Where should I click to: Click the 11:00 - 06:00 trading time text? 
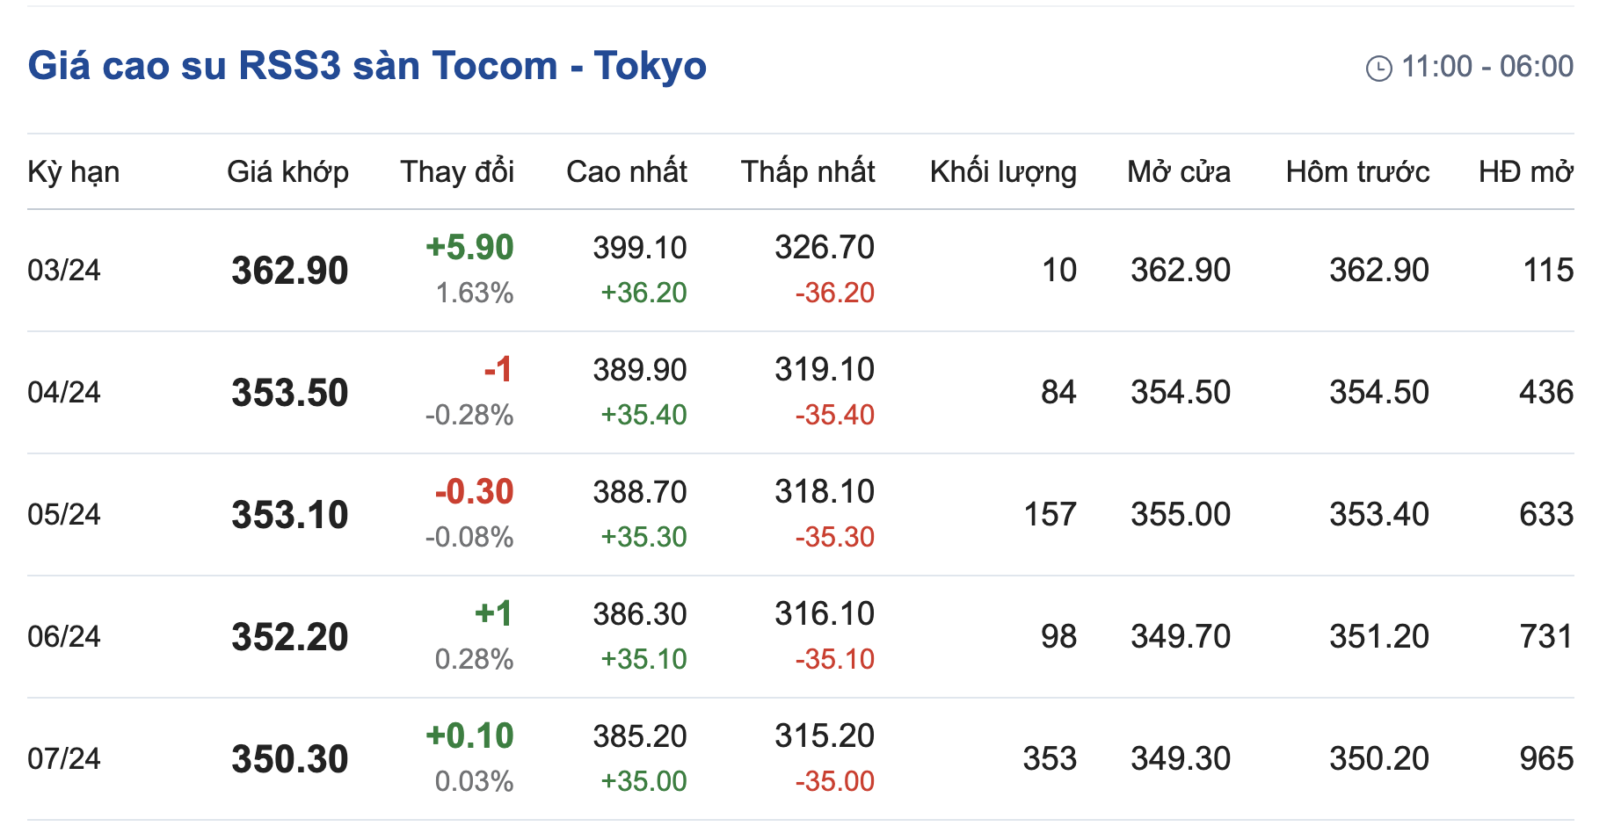coord(1487,67)
